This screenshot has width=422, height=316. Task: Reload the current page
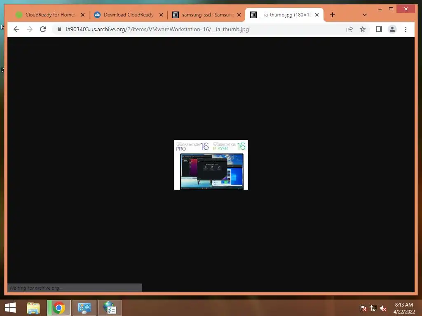[x=43, y=29]
